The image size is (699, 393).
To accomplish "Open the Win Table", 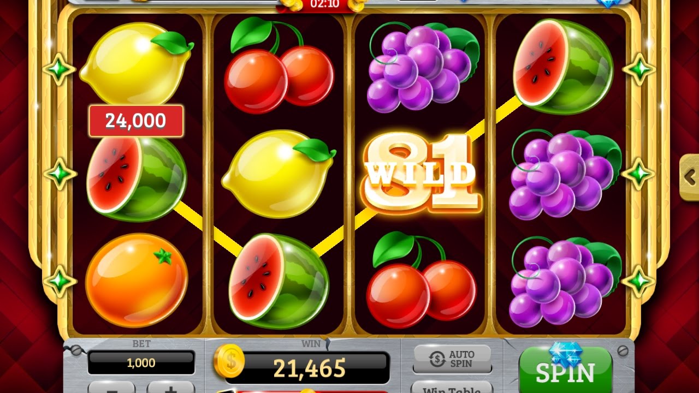I will click(x=452, y=388).
